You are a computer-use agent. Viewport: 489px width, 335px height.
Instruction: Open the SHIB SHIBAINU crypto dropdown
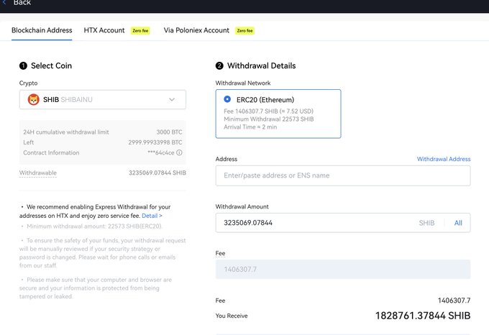(x=103, y=100)
